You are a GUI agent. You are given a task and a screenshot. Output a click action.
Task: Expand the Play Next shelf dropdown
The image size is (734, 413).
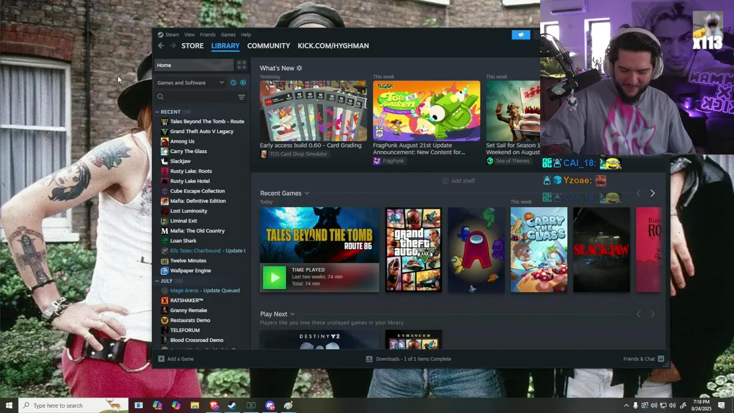coord(292,314)
